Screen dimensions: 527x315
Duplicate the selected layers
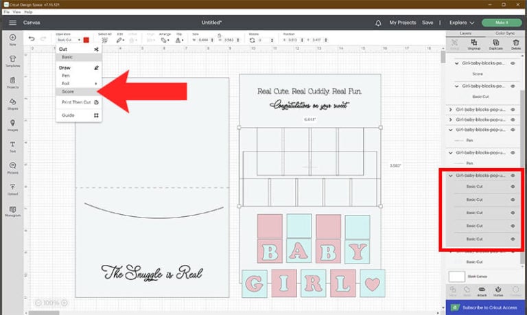(495, 44)
